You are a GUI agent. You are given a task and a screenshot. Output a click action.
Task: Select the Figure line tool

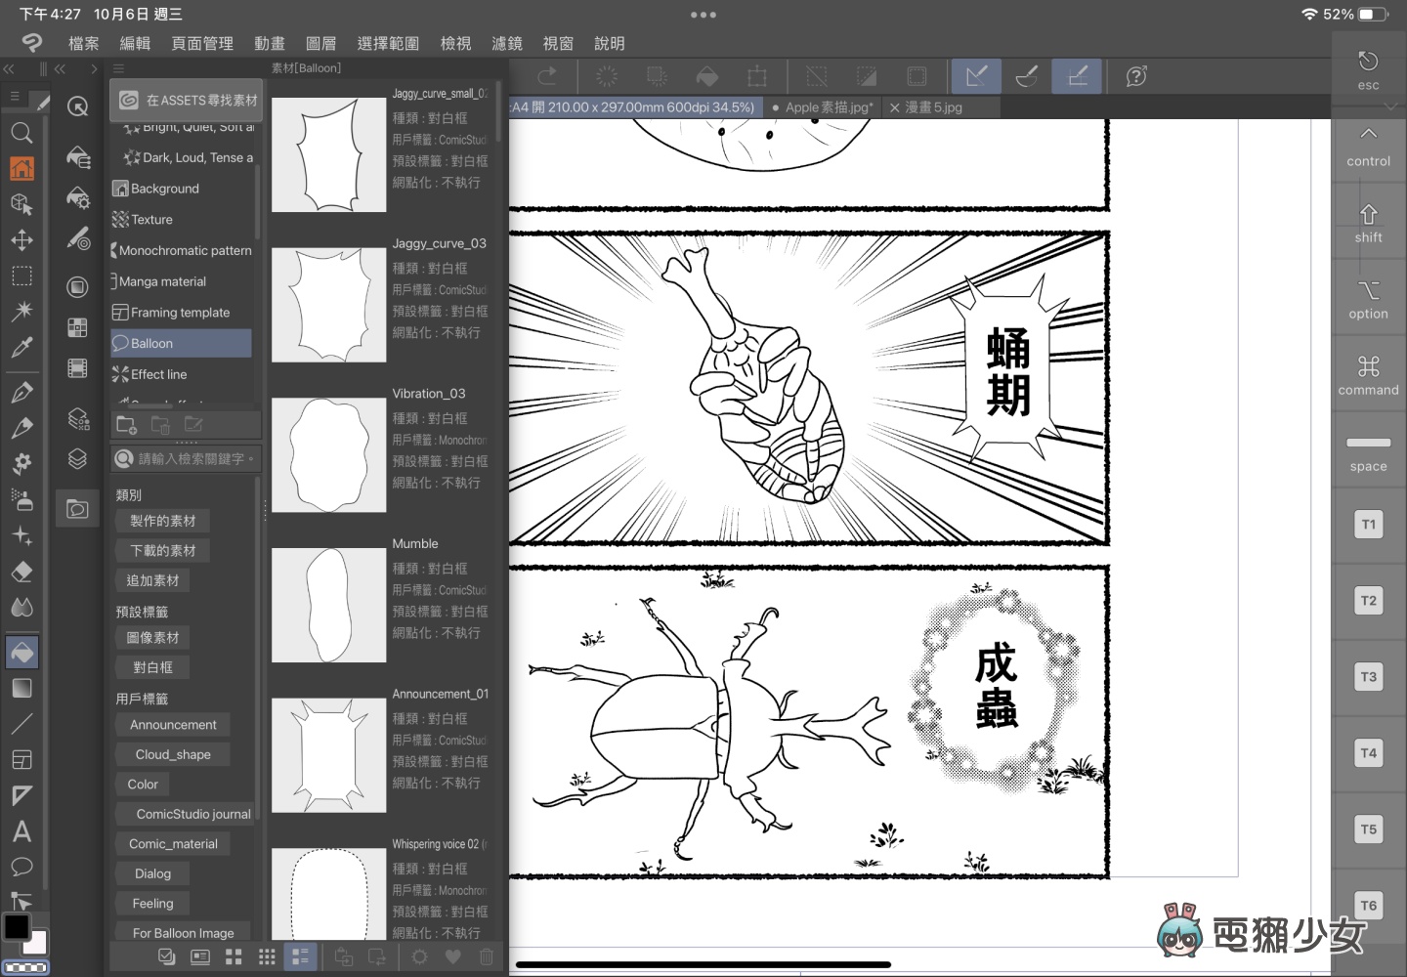(21, 724)
